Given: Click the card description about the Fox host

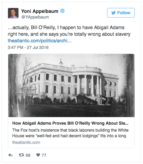Looking at the screenshot, I should point(70,133).
